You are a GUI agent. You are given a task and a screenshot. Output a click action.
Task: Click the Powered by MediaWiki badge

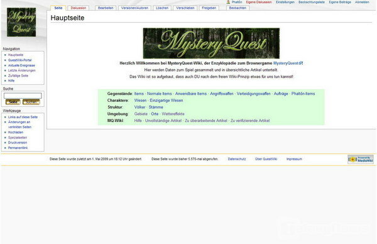pos(361,159)
